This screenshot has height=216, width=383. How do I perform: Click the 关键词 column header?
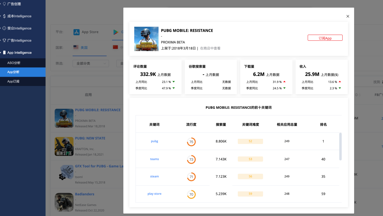[154, 125]
